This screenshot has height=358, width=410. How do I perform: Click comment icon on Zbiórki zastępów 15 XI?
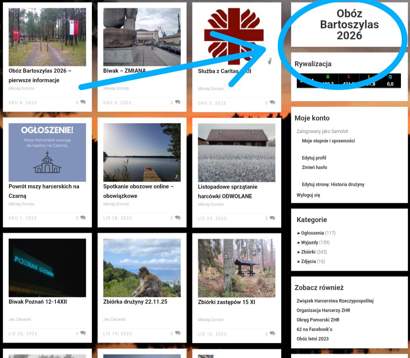pos(273,333)
